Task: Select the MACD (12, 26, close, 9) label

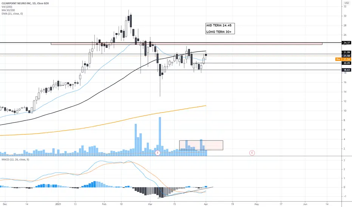Action: coord(15,160)
